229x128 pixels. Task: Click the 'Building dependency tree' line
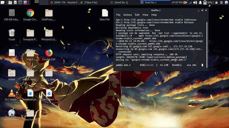point(132,28)
